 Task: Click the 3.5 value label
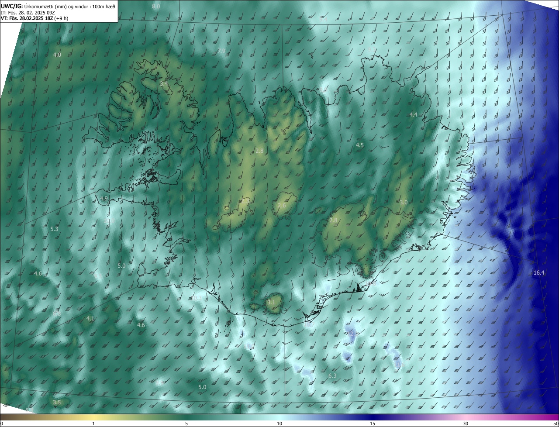(x=57, y=403)
